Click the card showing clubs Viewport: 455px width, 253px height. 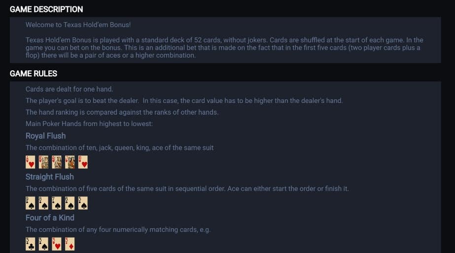(31, 244)
